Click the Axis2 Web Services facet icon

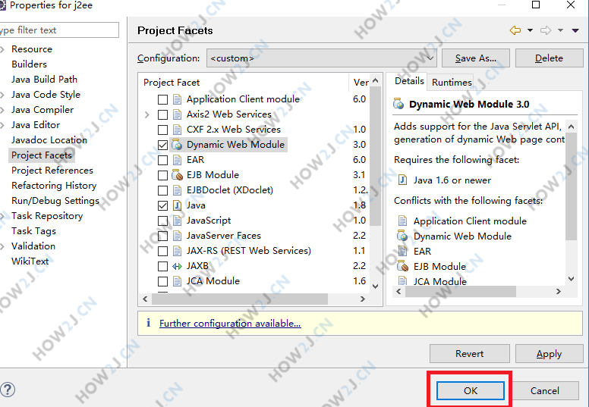tap(177, 114)
